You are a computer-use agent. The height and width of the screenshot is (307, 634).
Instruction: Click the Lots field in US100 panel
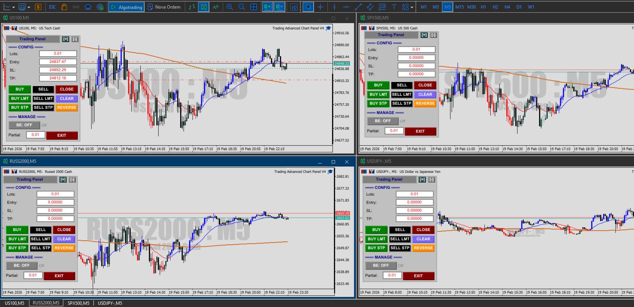[58, 54]
